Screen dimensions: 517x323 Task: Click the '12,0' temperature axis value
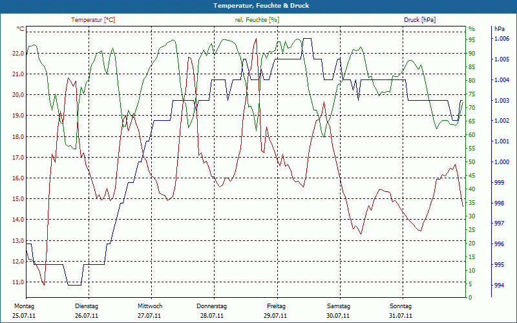[18, 262]
